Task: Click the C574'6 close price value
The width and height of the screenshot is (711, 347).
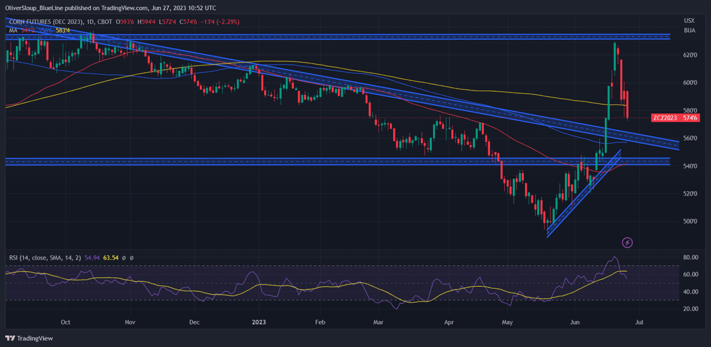Action: pos(189,22)
